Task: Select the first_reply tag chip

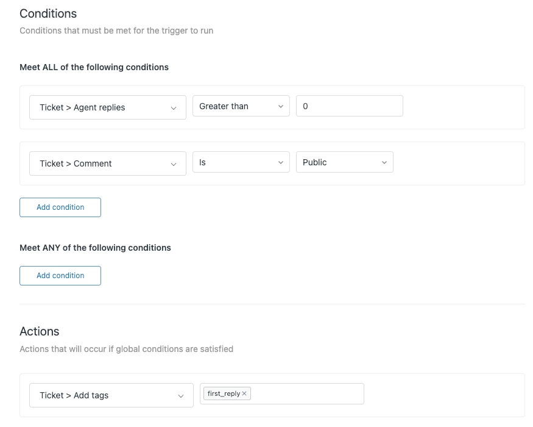Action: (224, 394)
